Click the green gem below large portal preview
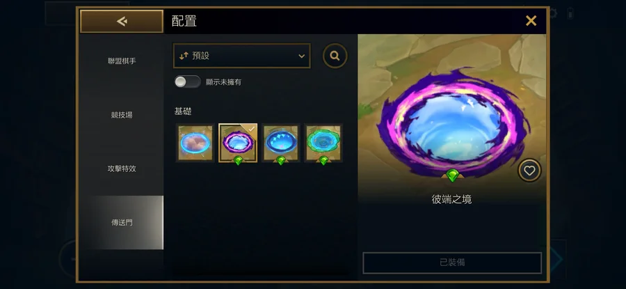 point(452,175)
